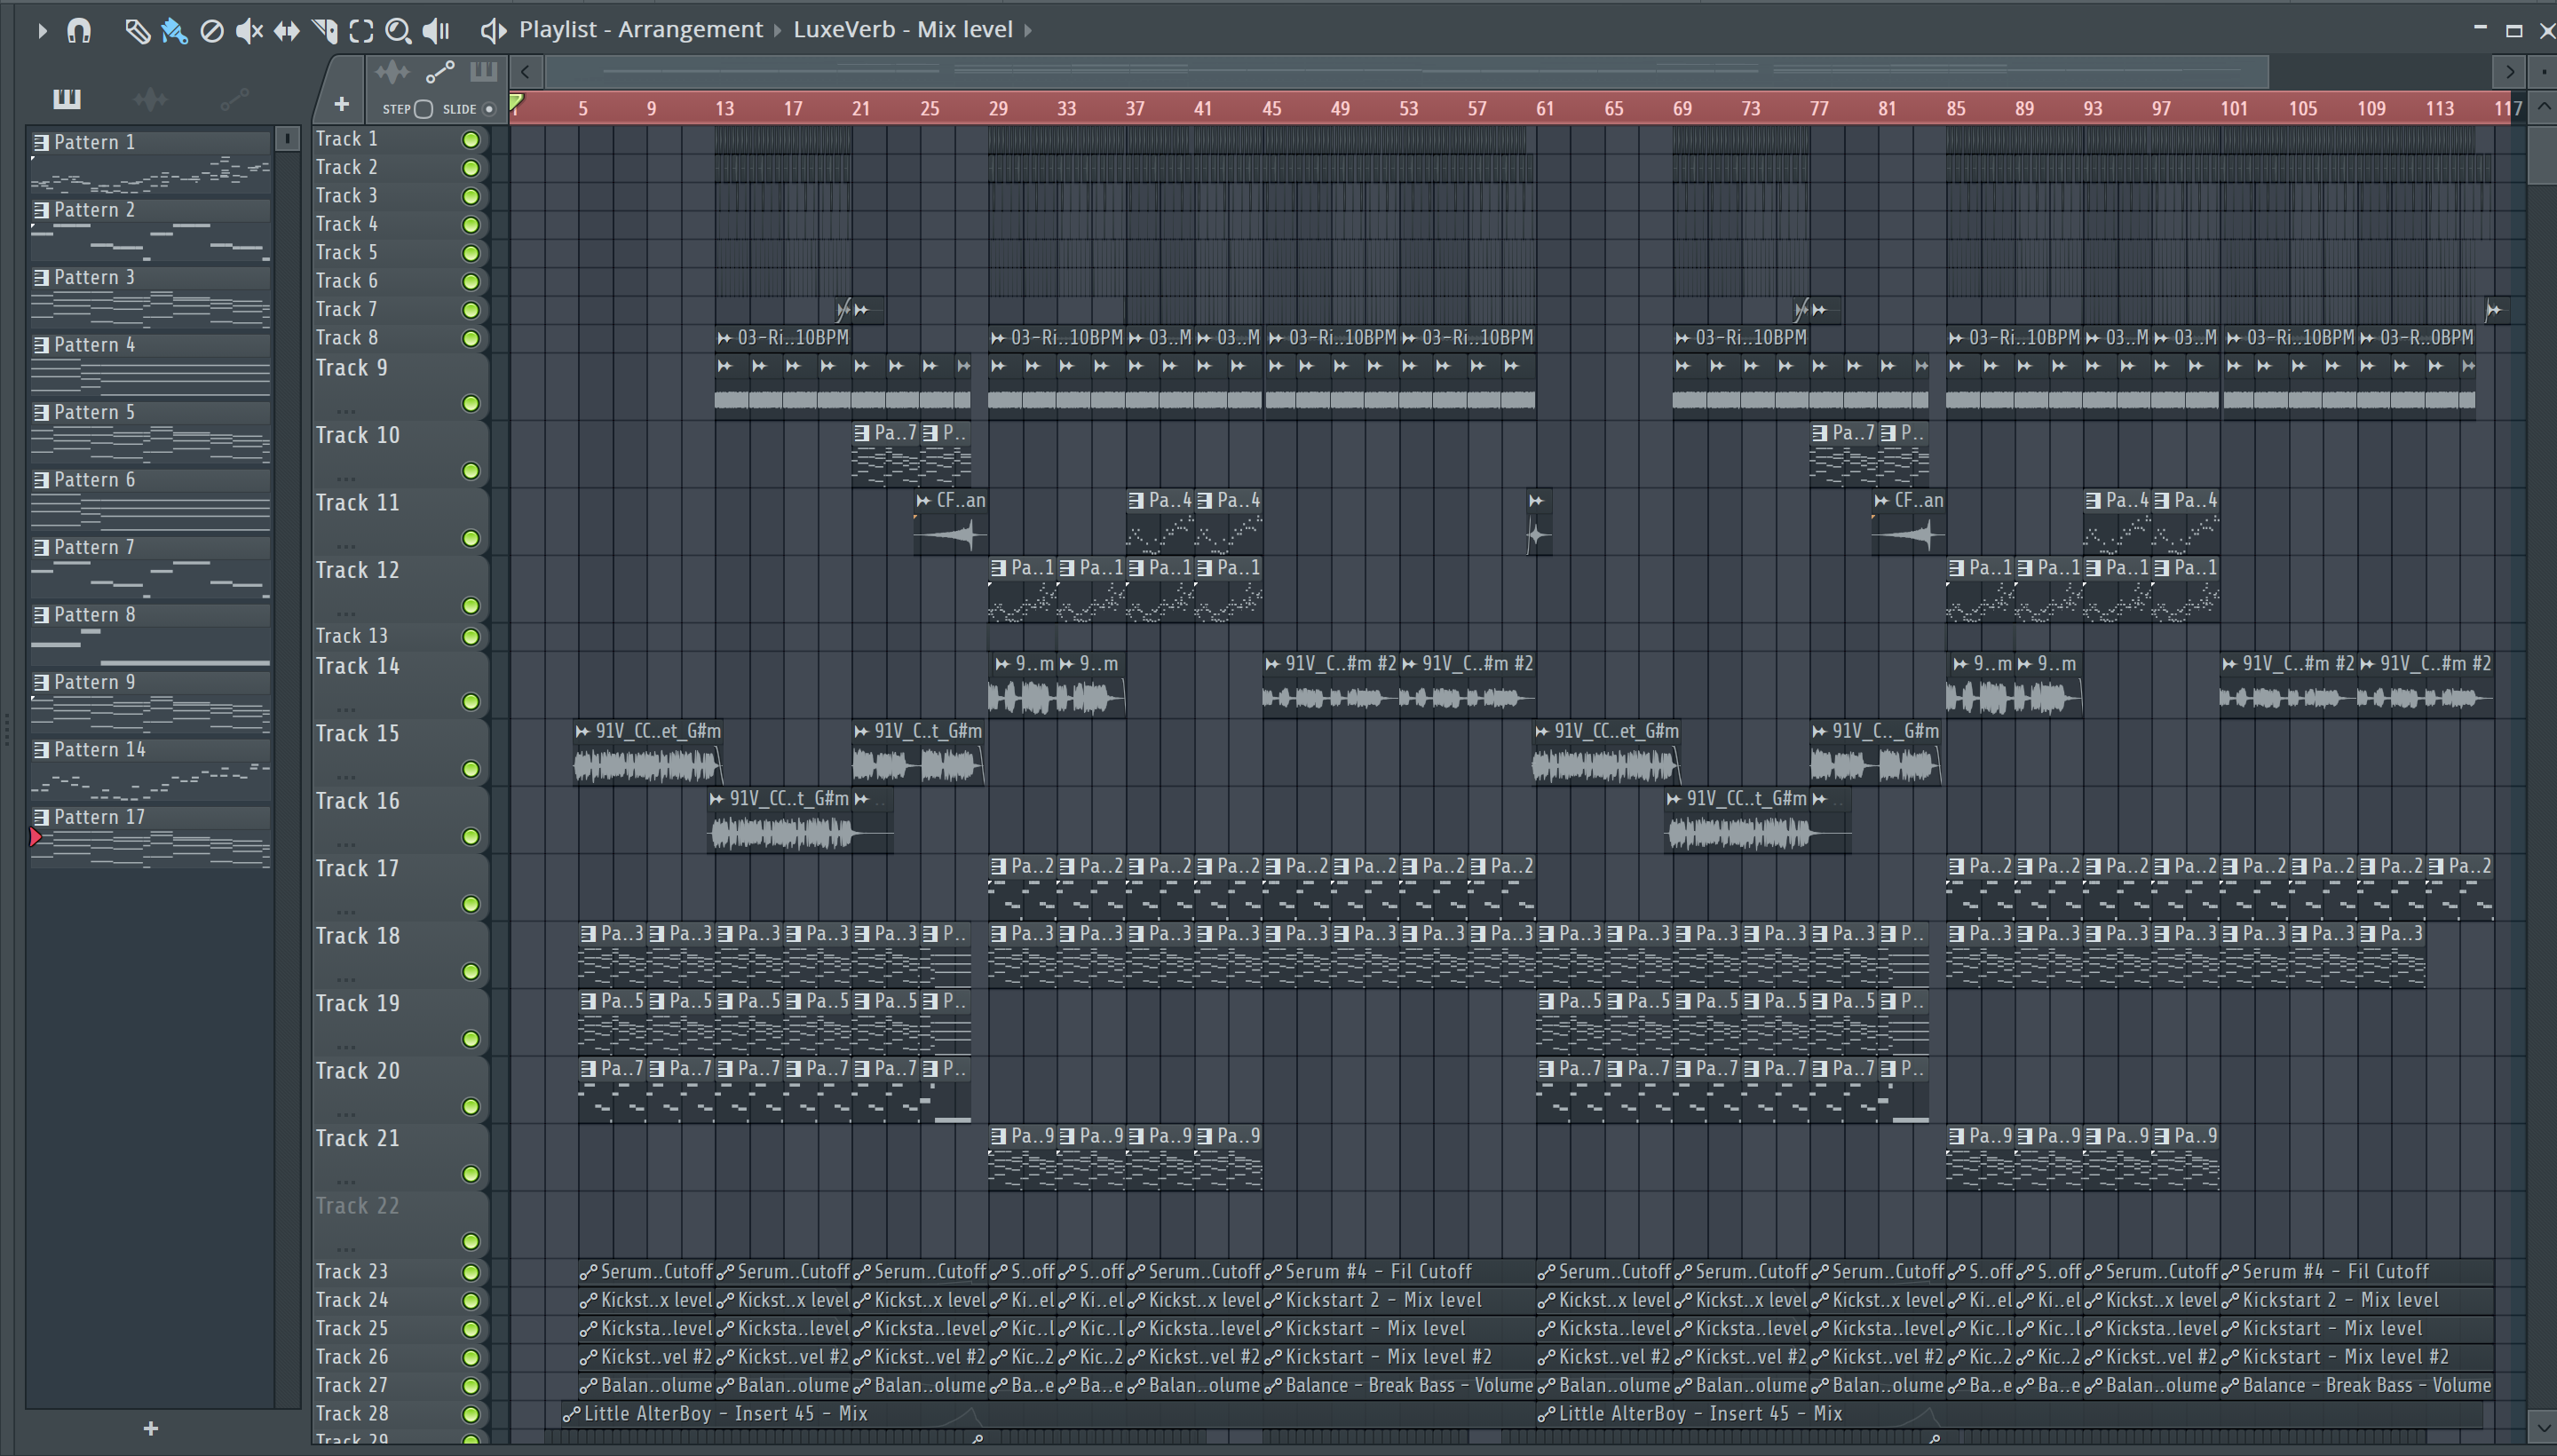Mute Track 23 with its green light

[x=470, y=1273]
